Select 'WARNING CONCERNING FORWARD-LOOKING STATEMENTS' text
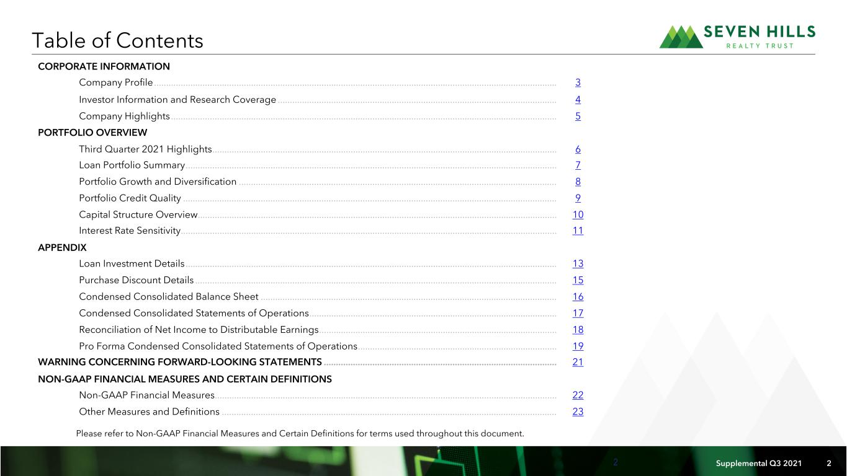The width and height of the screenshot is (847, 476). pos(180,362)
